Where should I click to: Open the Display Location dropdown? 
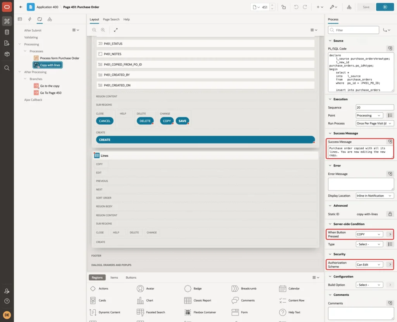(375, 195)
